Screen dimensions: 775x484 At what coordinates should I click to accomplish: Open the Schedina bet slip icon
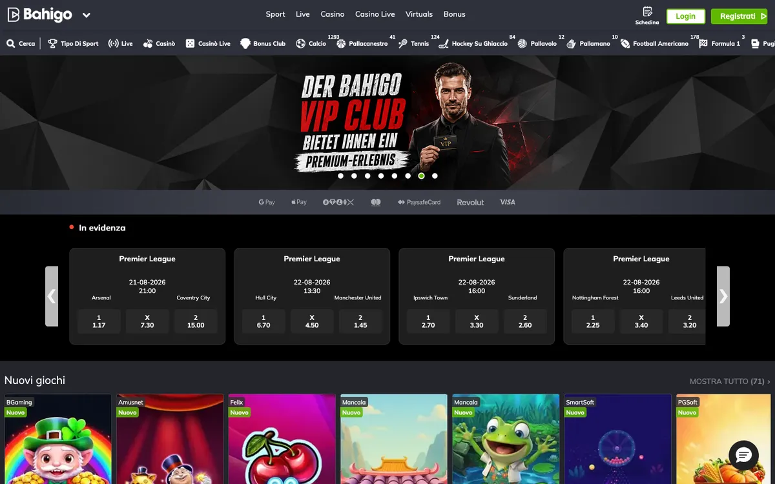(647, 15)
